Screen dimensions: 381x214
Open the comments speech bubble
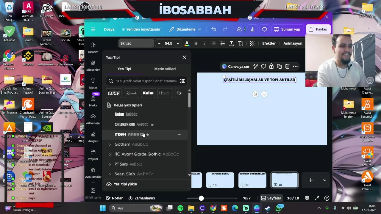click(x=264, y=29)
